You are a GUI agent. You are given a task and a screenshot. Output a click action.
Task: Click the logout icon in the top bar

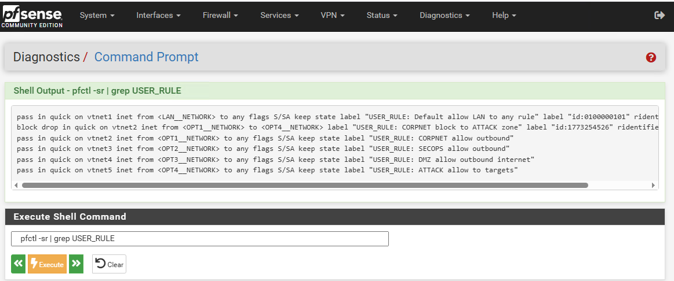(660, 16)
